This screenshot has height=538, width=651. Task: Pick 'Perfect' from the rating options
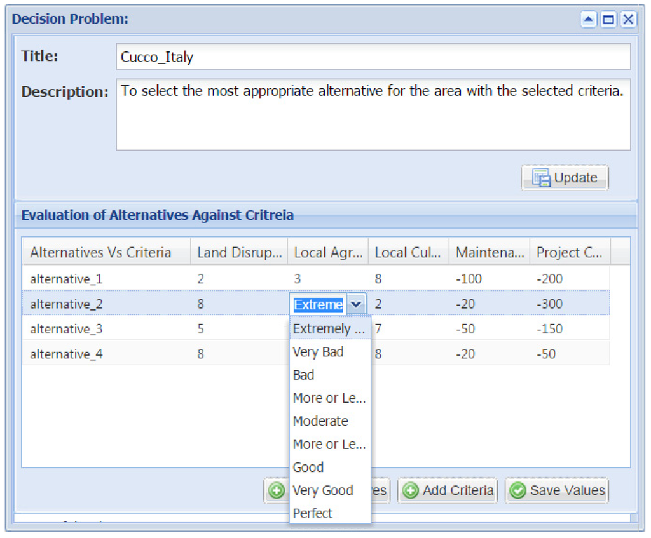coord(312,513)
